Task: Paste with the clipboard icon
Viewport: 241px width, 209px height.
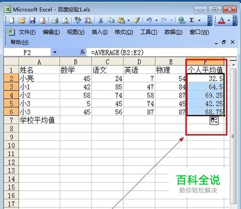Action: 121,20
